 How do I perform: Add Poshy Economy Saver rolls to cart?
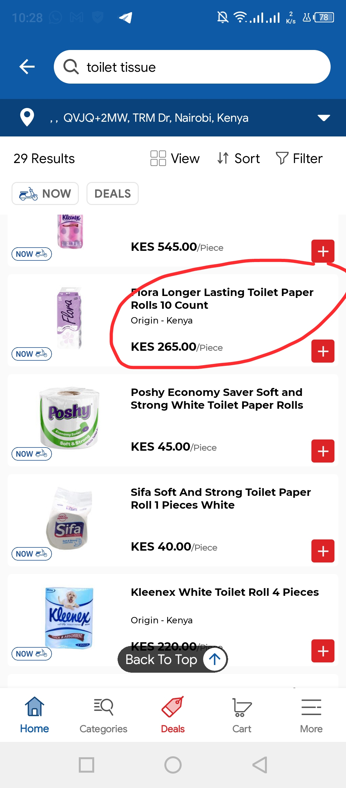(323, 451)
